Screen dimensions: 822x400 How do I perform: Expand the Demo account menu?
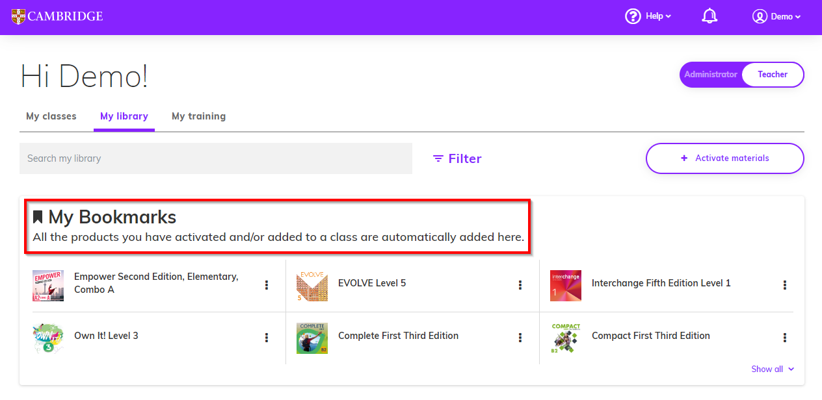[776, 16]
